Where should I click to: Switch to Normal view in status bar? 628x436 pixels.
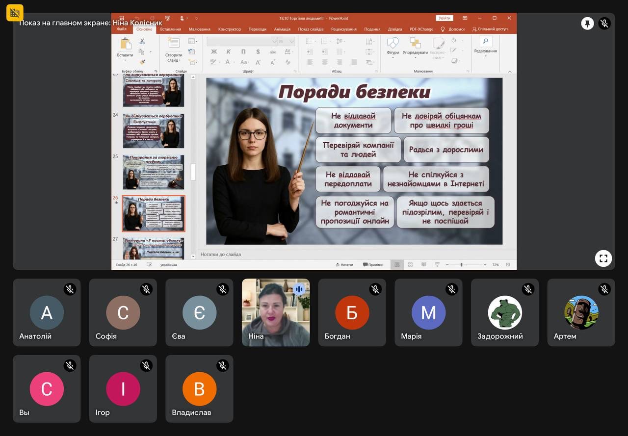coord(397,265)
